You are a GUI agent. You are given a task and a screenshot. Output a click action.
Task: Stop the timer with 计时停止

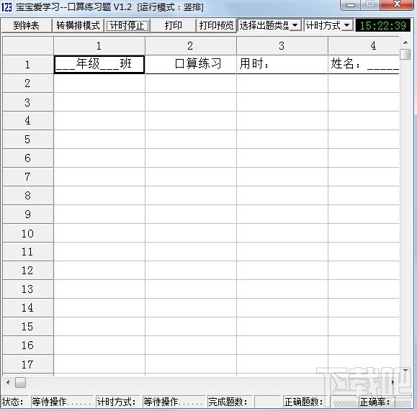127,25
